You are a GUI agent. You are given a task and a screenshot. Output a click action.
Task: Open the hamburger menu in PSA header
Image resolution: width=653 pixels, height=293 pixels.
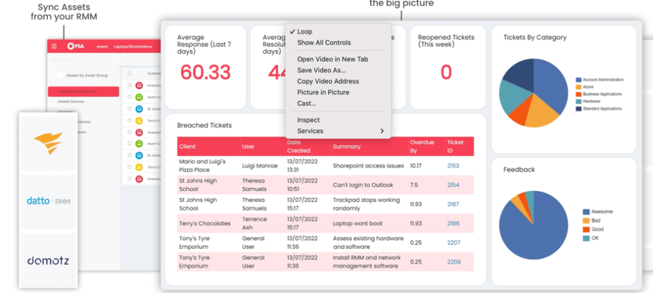[54, 46]
